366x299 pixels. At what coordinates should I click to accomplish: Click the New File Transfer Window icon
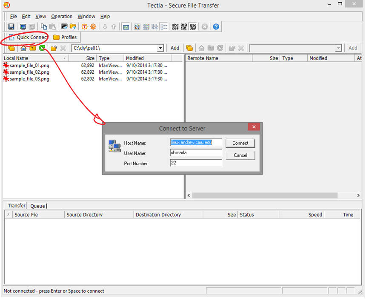(73, 27)
